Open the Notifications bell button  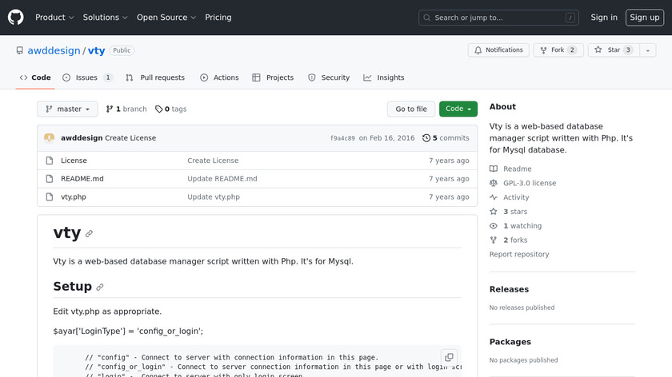point(497,50)
